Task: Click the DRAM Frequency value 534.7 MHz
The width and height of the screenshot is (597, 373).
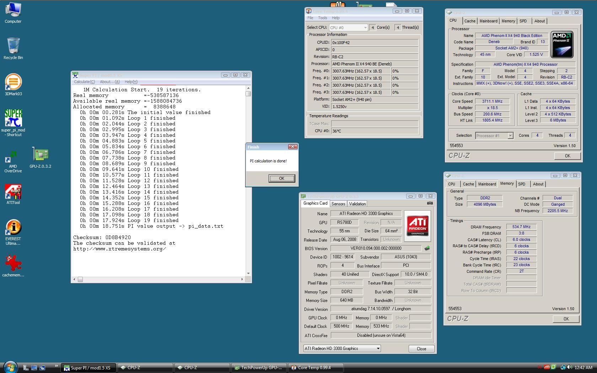Action: click(x=521, y=227)
